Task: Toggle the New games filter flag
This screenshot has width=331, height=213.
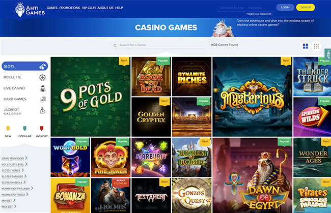Action: coord(8,128)
